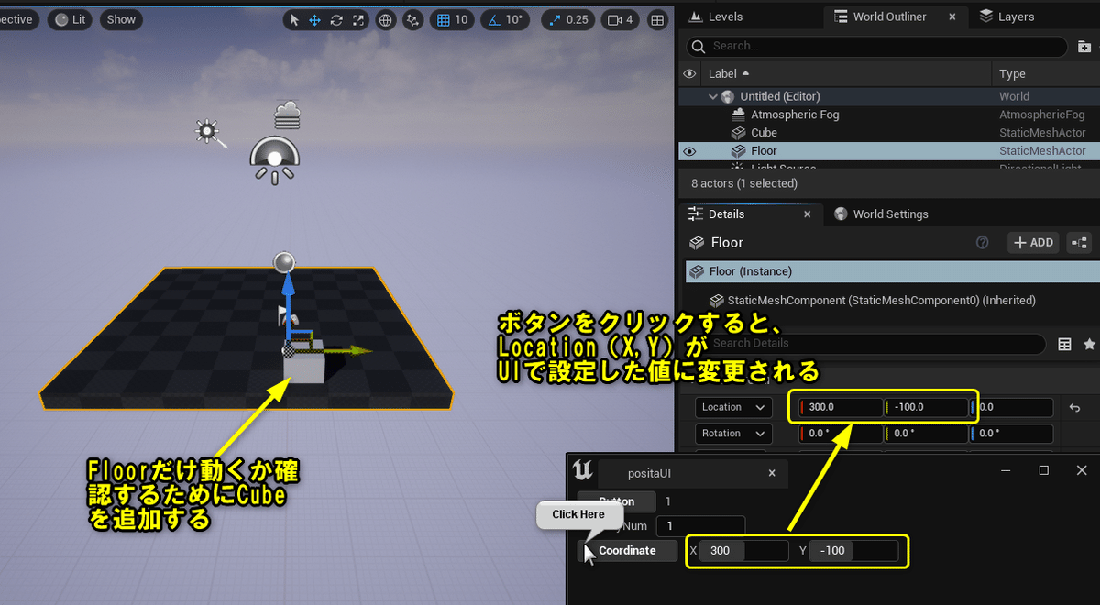Switch to the Details tab

click(726, 214)
